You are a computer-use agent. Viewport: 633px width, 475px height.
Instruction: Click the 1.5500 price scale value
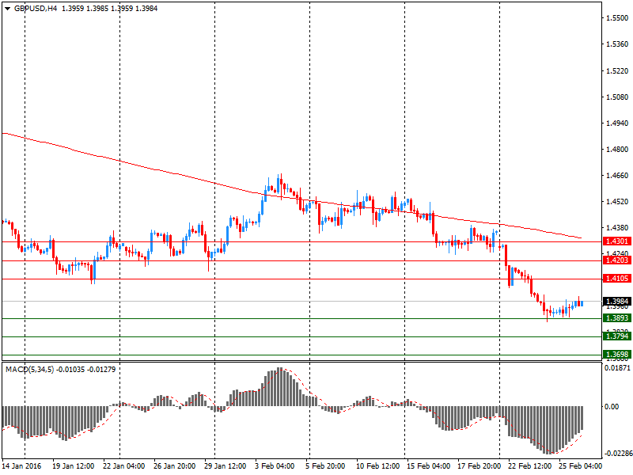[618, 18]
